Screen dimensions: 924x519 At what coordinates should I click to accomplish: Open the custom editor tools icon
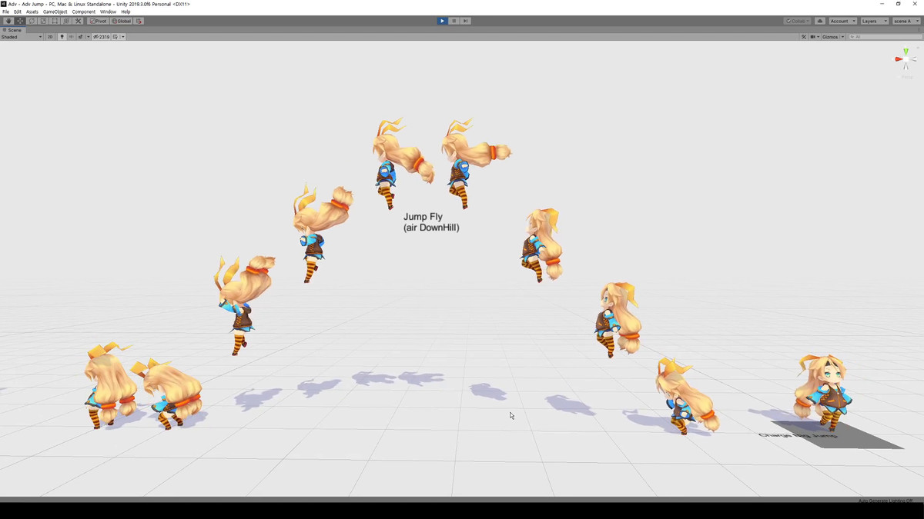78,21
